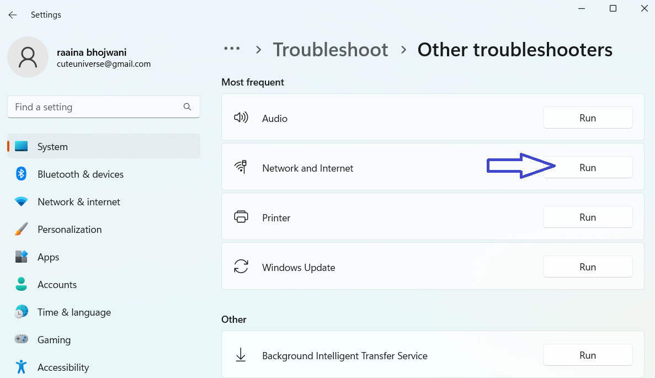Viewport: 655px width, 378px height.
Task: Run the Network and Internet troubleshooter
Action: [x=588, y=168]
